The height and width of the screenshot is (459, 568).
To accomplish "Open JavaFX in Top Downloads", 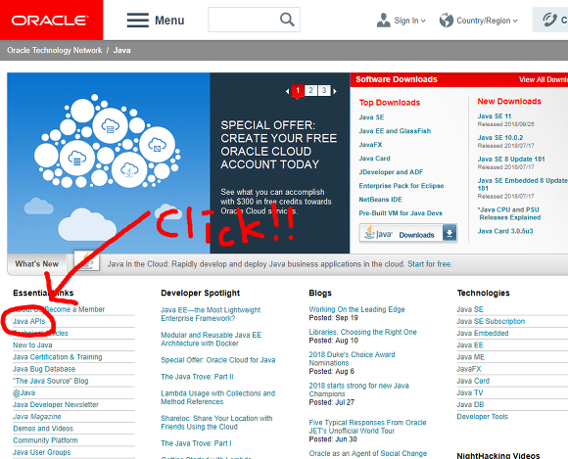I will (x=370, y=145).
